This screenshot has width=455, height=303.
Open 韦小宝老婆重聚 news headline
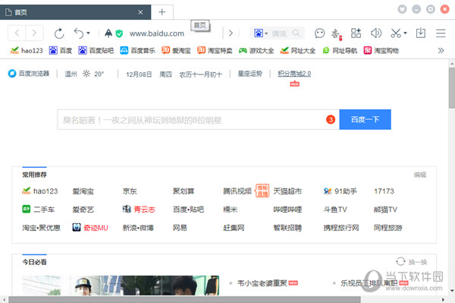click(x=262, y=283)
